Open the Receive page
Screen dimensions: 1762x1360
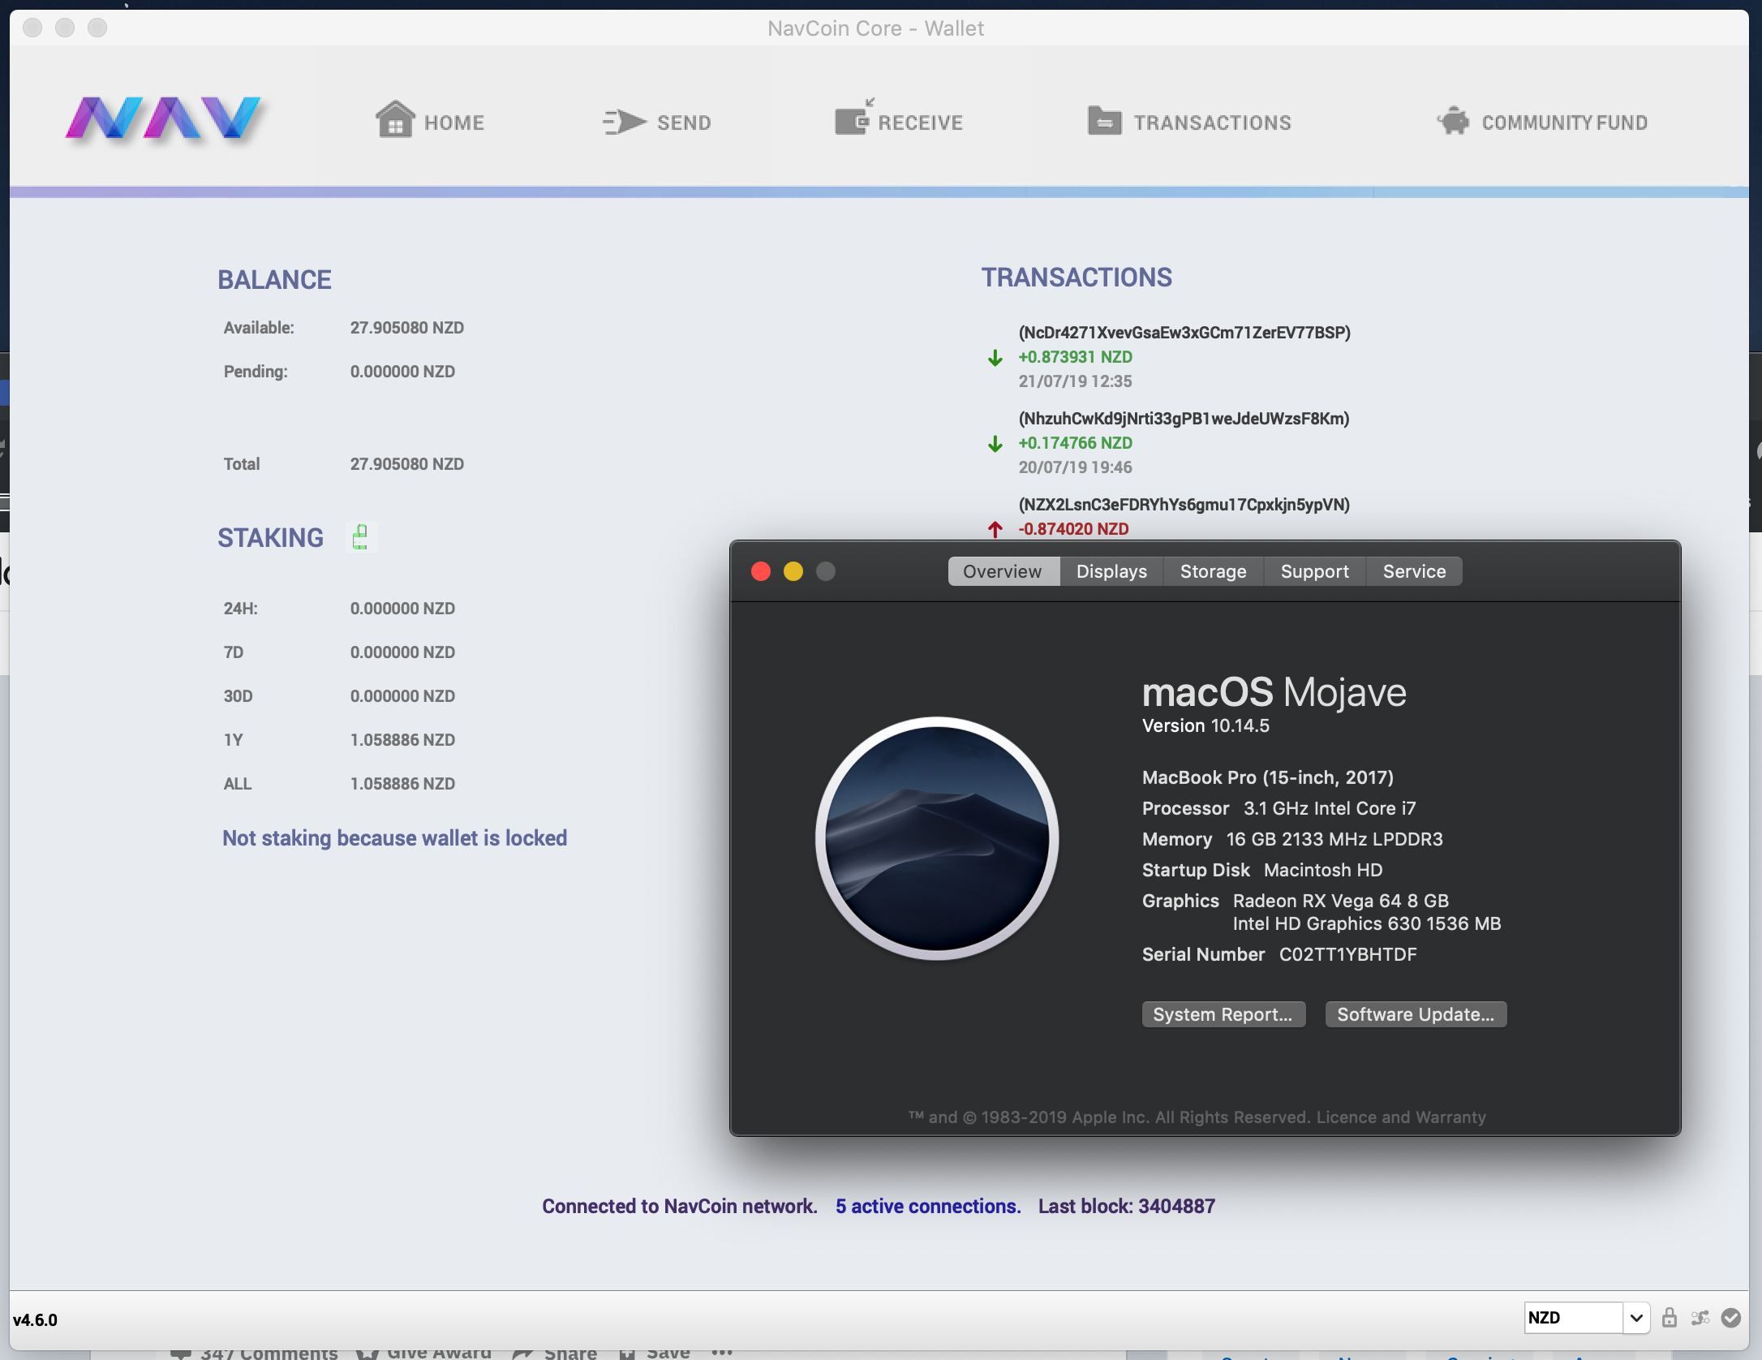[899, 122]
